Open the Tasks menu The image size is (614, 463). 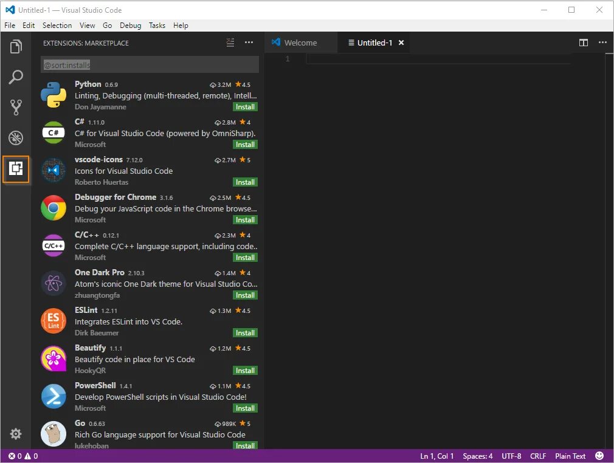[x=157, y=26]
